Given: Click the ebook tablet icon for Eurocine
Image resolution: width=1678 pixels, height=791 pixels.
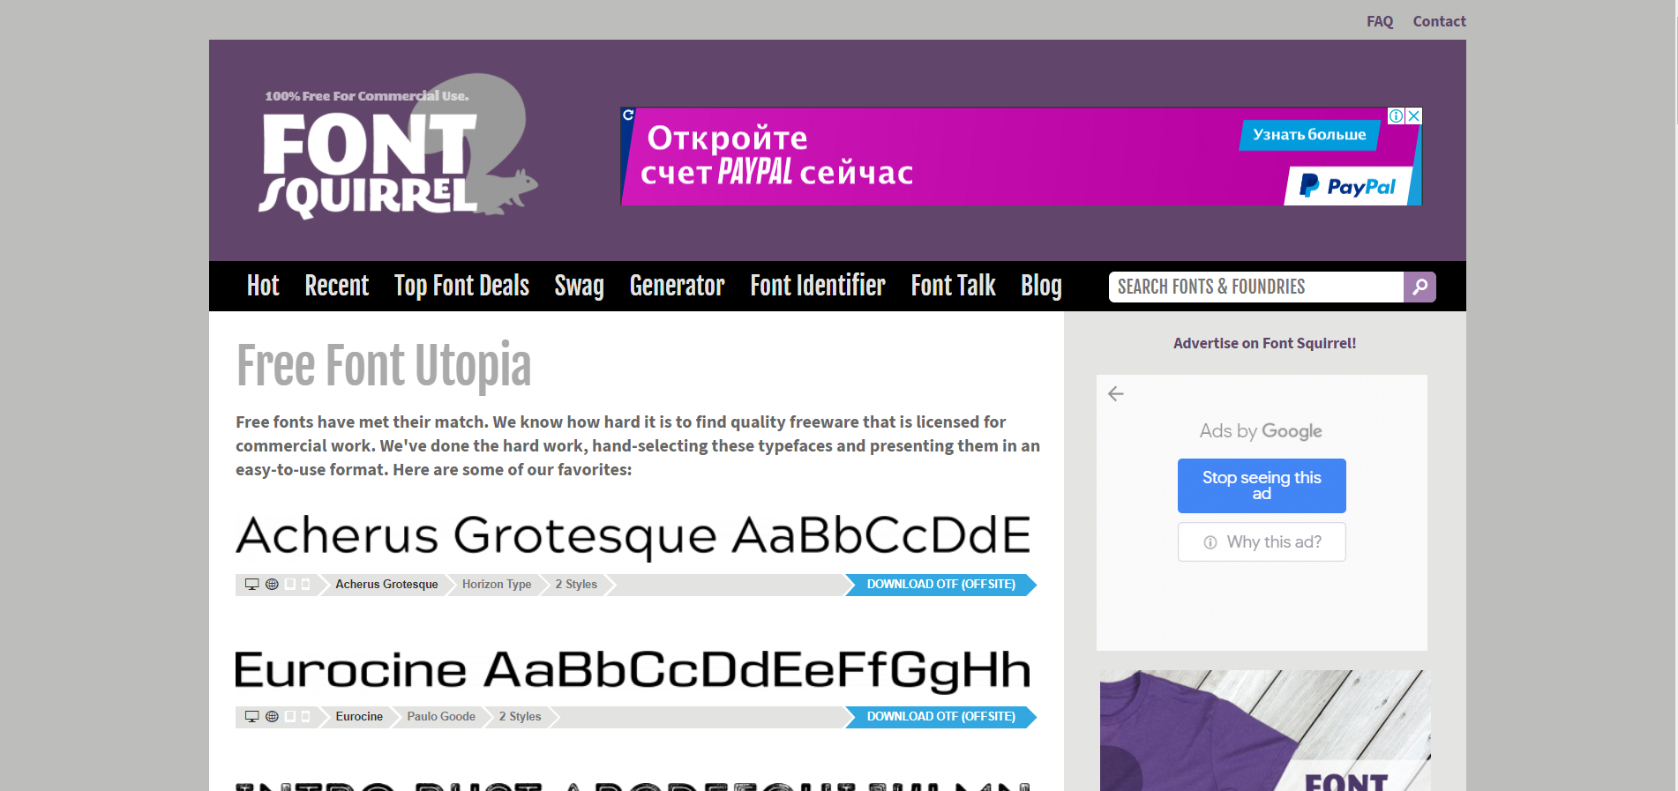Looking at the screenshot, I should tap(289, 716).
